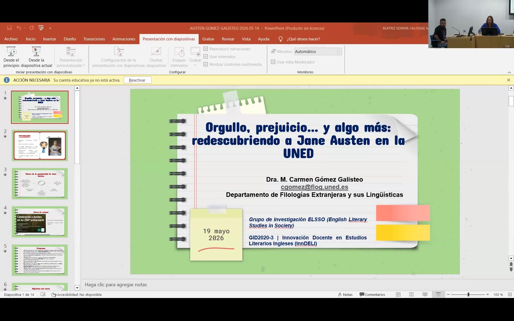Switch to the Diseño tab
514x321 pixels.
pyautogui.click(x=70, y=39)
